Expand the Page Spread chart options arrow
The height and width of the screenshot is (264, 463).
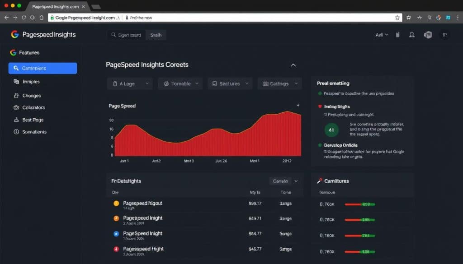click(x=298, y=105)
